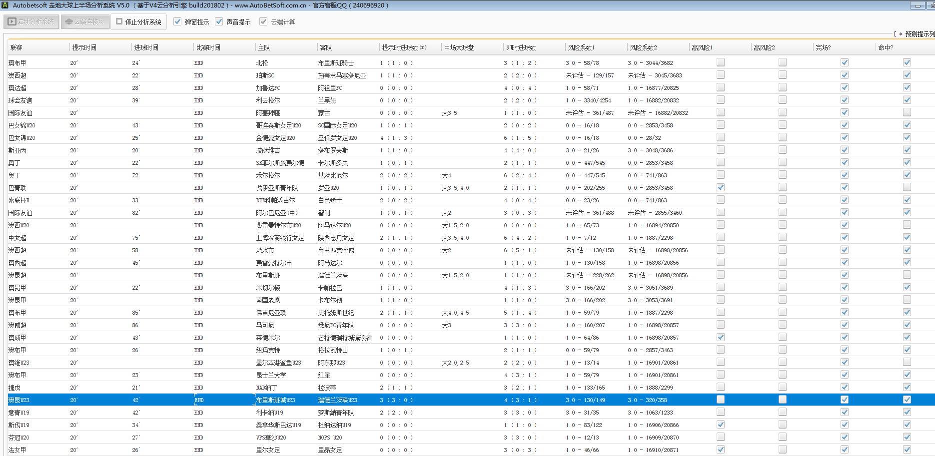Image resolution: width=935 pixels, height=456 pixels.
Task: Uncheck 高风险1 for the 戈伊亚斯青年队 row
Action: tap(720, 187)
